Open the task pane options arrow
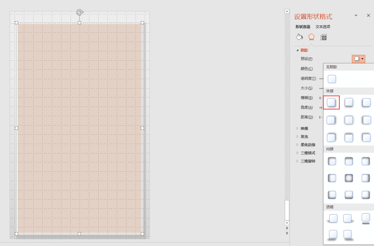The image size is (374, 246). point(356,16)
